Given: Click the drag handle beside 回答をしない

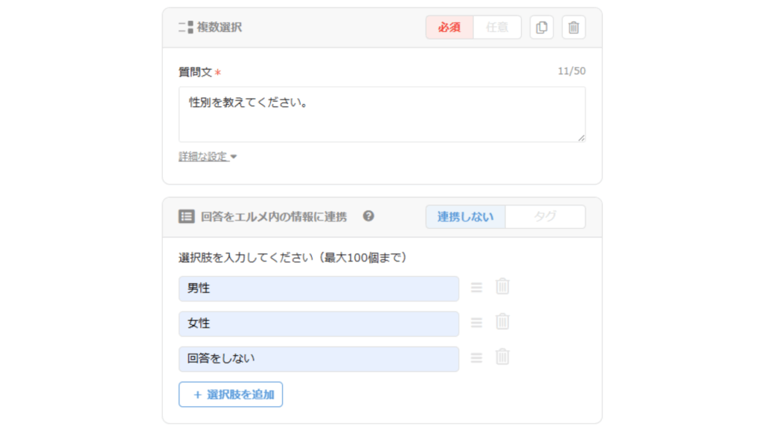Looking at the screenshot, I should point(476,357).
